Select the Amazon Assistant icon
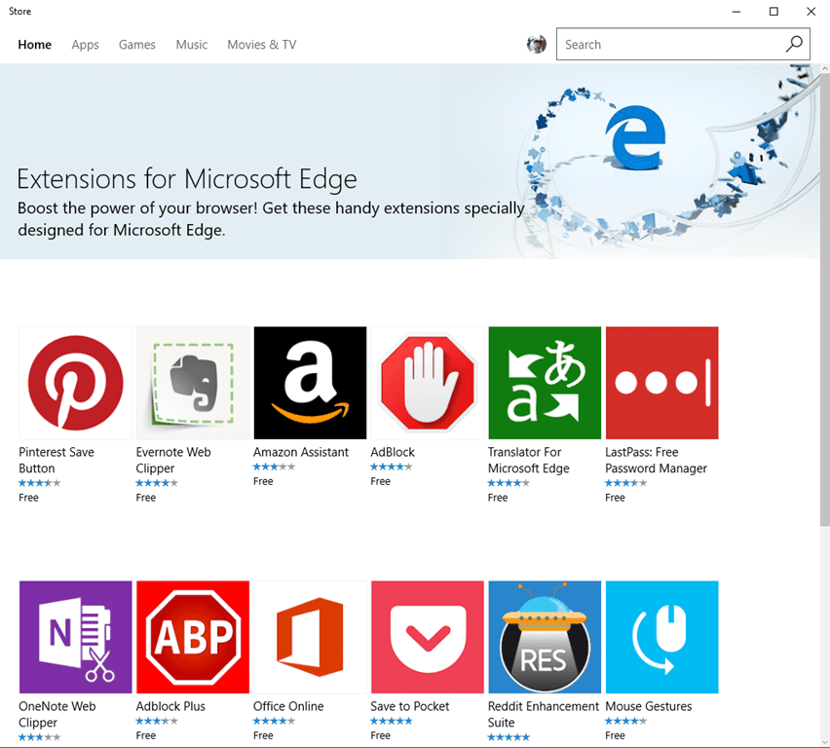 [310, 383]
